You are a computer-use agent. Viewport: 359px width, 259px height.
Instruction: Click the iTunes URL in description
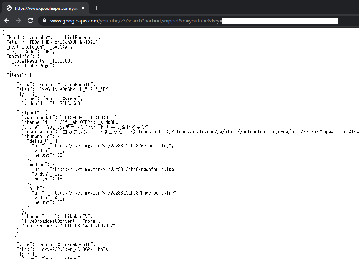tap(256, 132)
